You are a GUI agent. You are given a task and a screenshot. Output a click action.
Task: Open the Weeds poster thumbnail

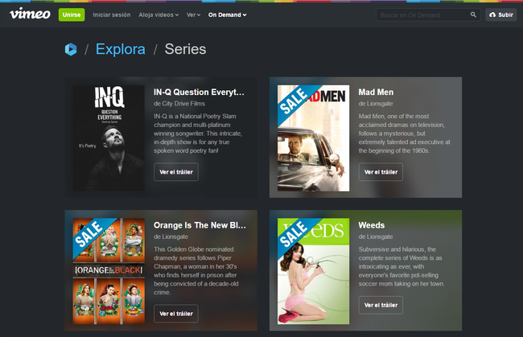point(313,271)
